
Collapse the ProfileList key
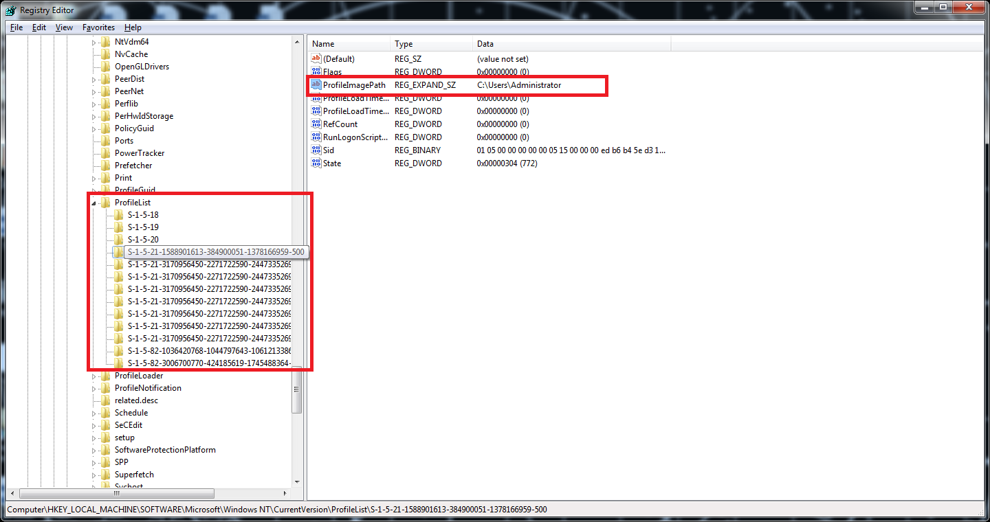click(x=94, y=203)
